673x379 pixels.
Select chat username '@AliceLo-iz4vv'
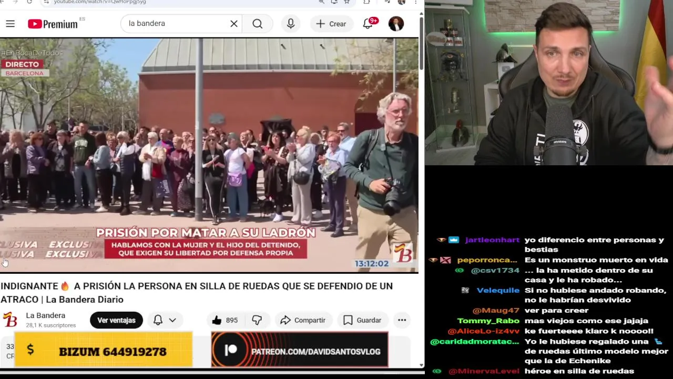[x=483, y=331]
